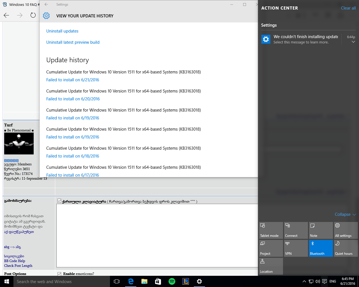Open the BB Code Help link
Screen dimensions: 359x287
pos(15,261)
